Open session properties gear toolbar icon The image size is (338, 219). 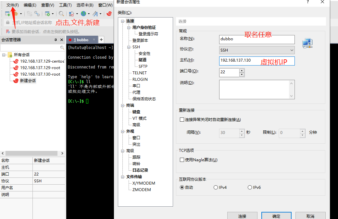[48, 13]
